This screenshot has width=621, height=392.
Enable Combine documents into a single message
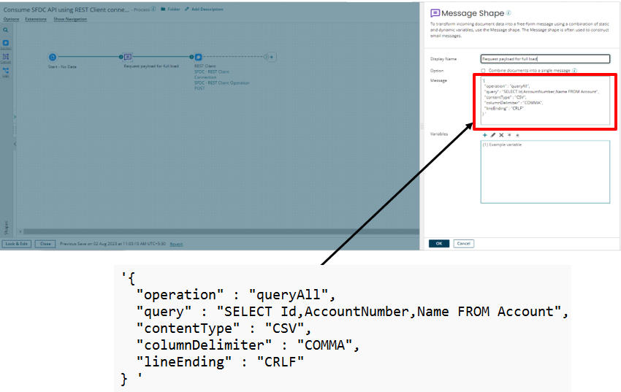pyautogui.click(x=483, y=70)
